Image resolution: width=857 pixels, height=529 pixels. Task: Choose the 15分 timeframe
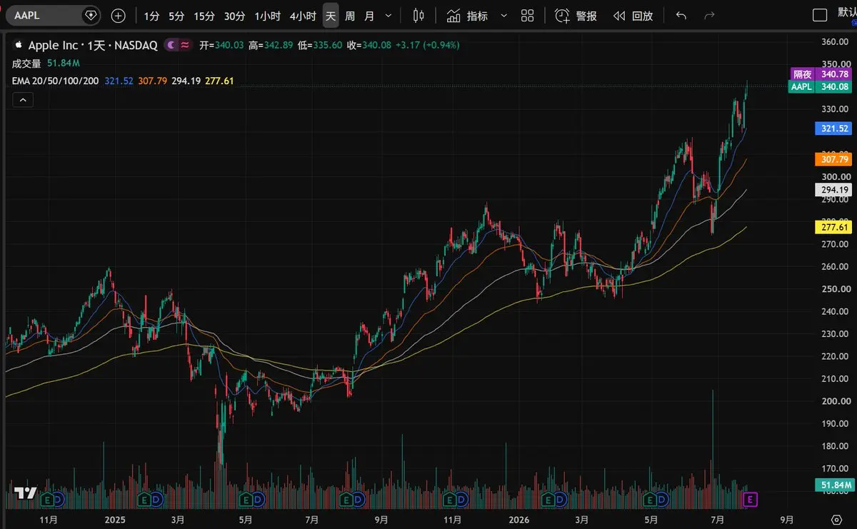coord(204,16)
